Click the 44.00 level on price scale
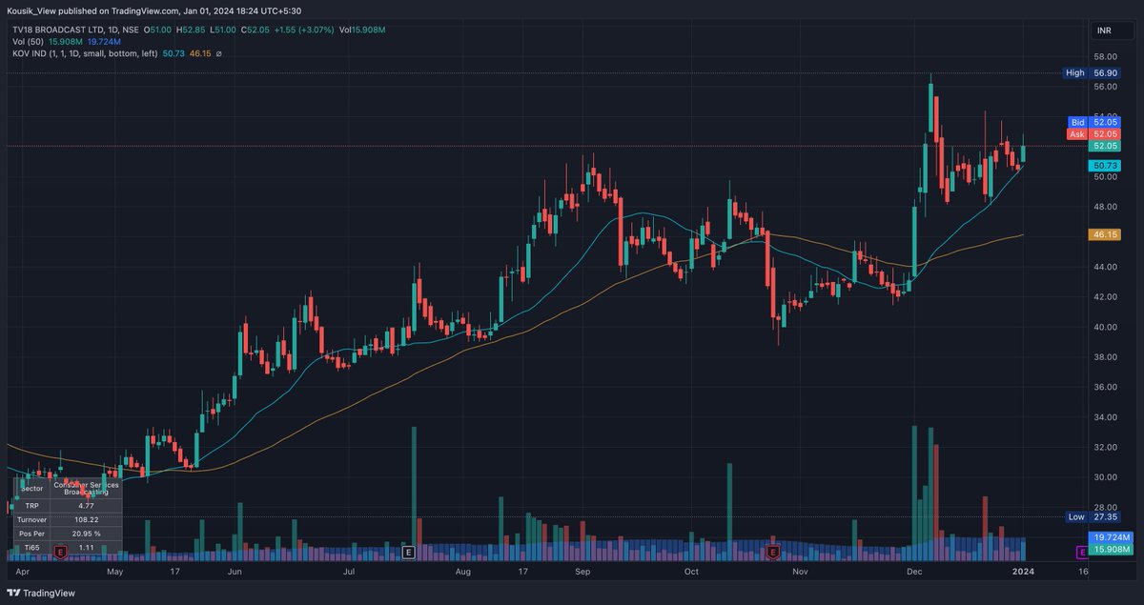1144x605 pixels. point(1105,267)
